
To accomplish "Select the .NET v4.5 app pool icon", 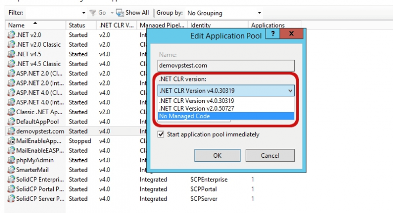I will pos(11,54).
